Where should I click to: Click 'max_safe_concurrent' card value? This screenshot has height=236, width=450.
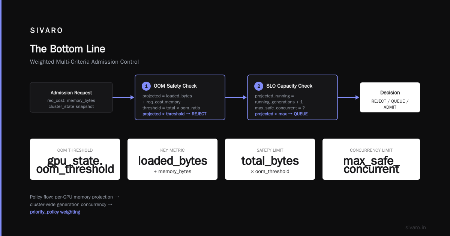[x=371, y=165]
